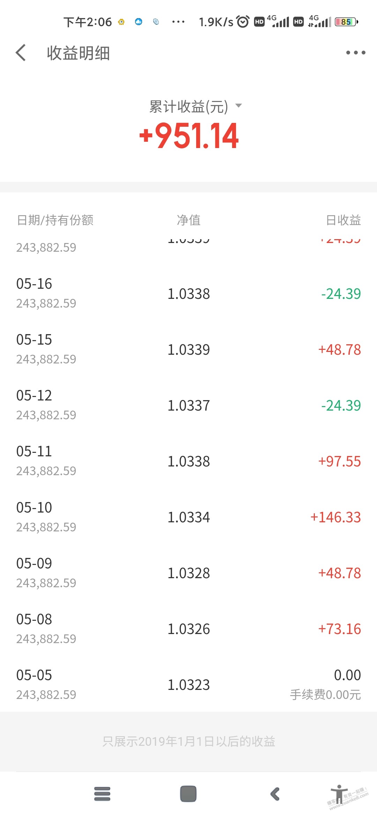The height and width of the screenshot is (817, 377).
Task: Select the 05-16 earnings row
Action: (188, 294)
